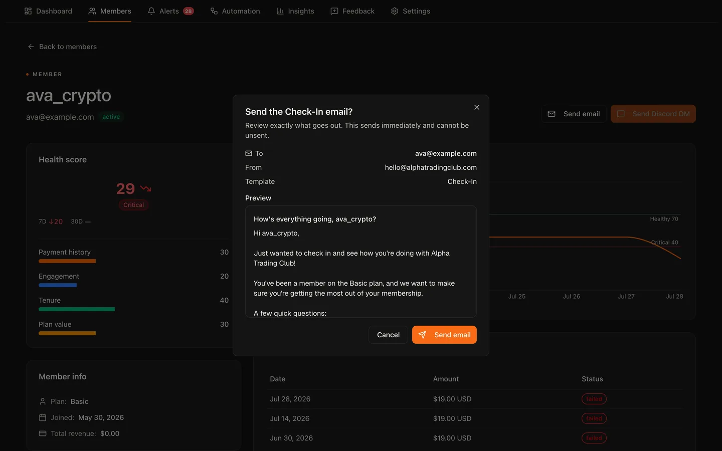Click the Insights bar chart icon
This screenshot has height=451, width=722.
click(280, 11)
